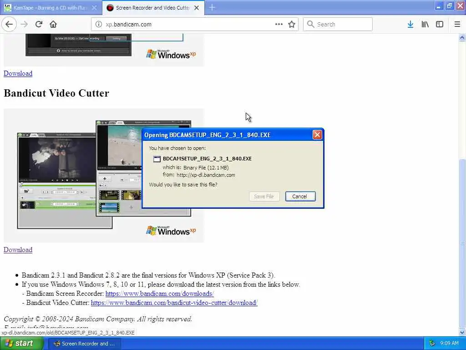Click the BDCAMSETUP file icon in dialog
This screenshot has width=466, height=350.
point(157,159)
